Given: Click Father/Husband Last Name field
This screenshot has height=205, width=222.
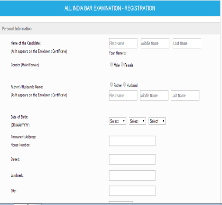Looking at the screenshot, I should 185,96.
